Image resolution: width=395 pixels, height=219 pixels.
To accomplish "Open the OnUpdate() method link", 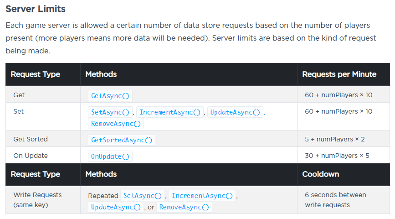I will pos(110,156).
